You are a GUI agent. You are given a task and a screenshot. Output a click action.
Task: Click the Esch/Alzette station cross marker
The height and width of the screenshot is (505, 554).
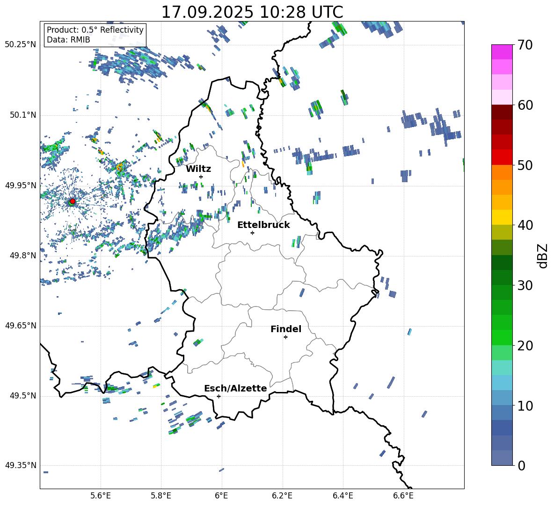coord(219,396)
